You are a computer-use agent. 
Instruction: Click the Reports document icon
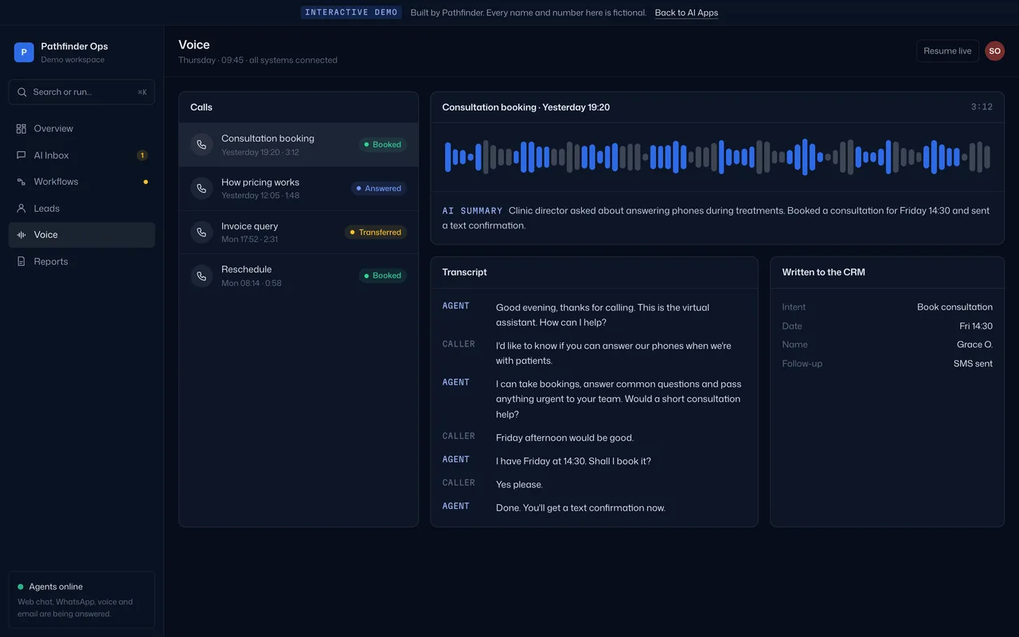21,261
